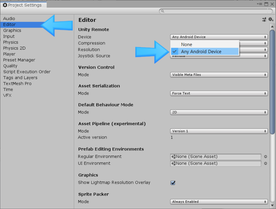
Task: Open the Sprite Packer Mode dropdown
Action: [x=219, y=201]
